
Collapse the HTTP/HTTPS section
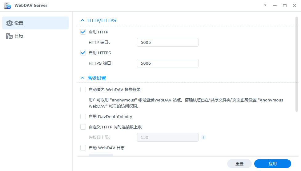point(82,21)
